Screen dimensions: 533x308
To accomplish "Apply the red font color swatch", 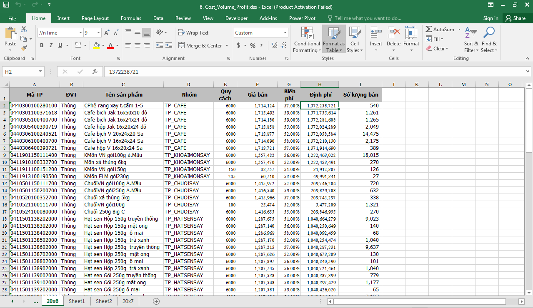I will 110,46.
